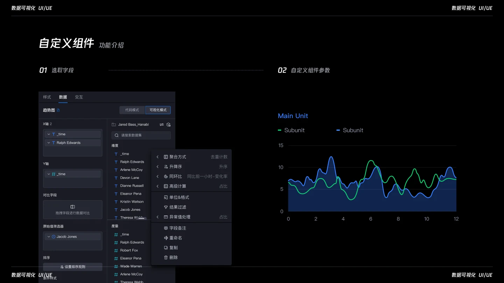Select 去重计数 value in the 聚合方式 row
The height and width of the screenshot is (283, 504).
coord(219,157)
